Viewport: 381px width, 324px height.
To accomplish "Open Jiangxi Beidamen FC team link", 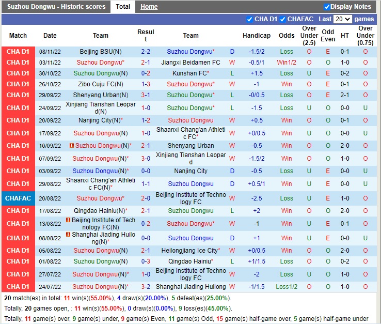I will (x=190, y=63).
